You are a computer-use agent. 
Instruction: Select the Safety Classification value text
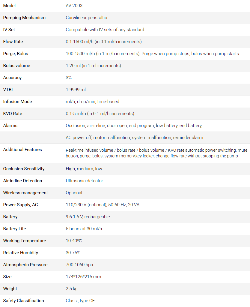pos(80,301)
